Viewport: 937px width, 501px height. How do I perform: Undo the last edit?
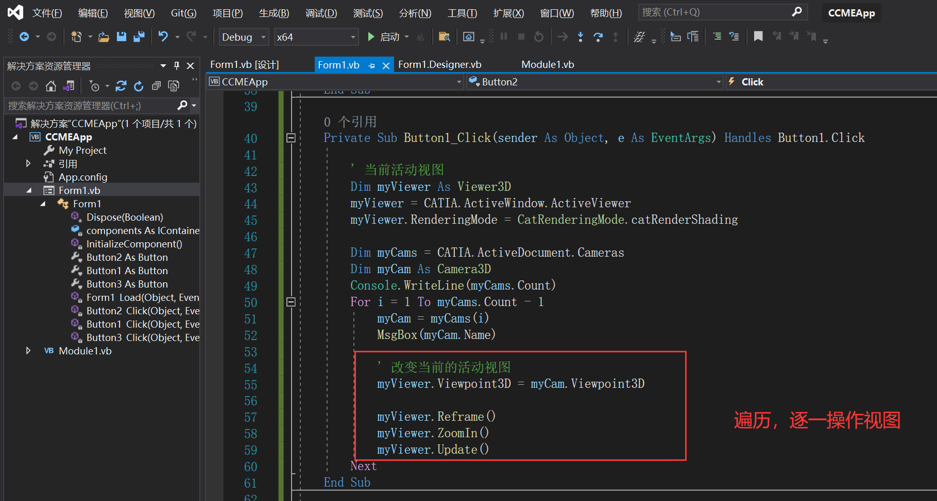point(163,37)
